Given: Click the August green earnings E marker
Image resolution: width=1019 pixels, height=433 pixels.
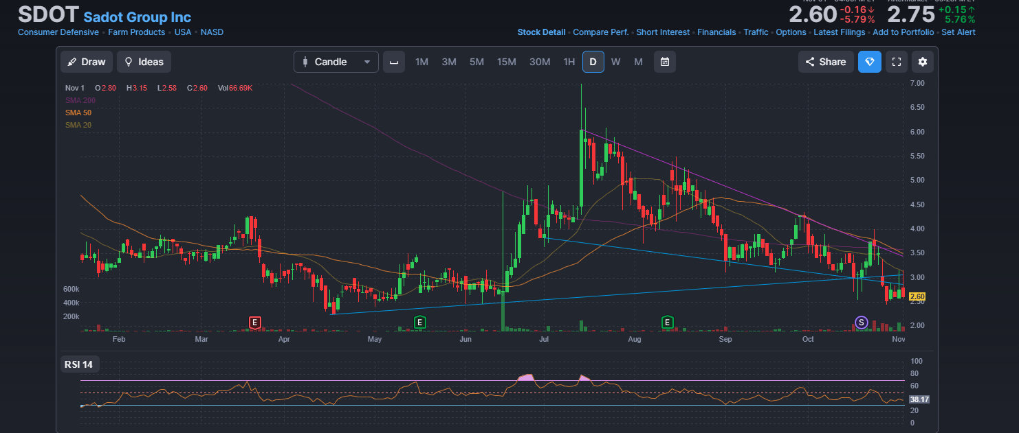Looking at the screenshot, I should click(x=666, y=322).
